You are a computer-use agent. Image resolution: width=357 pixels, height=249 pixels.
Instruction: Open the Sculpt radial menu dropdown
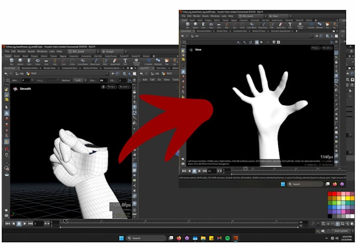(x=113, y=51)
